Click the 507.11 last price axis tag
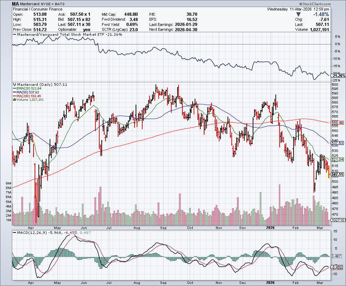The width and height of the screenshot is (346, 286). [x=337, y=174]
